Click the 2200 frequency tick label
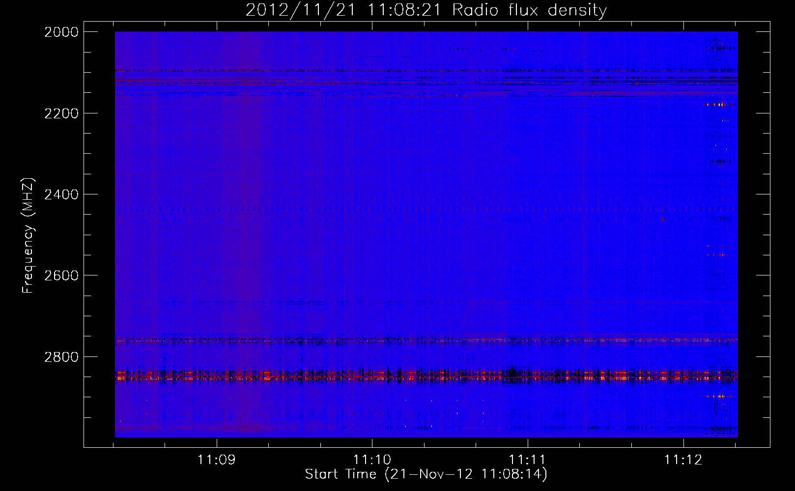795x491 pixels. click(x=61, y=113)
